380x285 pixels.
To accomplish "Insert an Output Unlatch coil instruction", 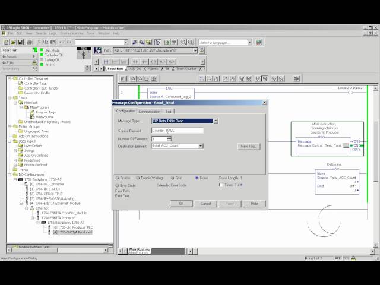I will [x=172, y=62].
